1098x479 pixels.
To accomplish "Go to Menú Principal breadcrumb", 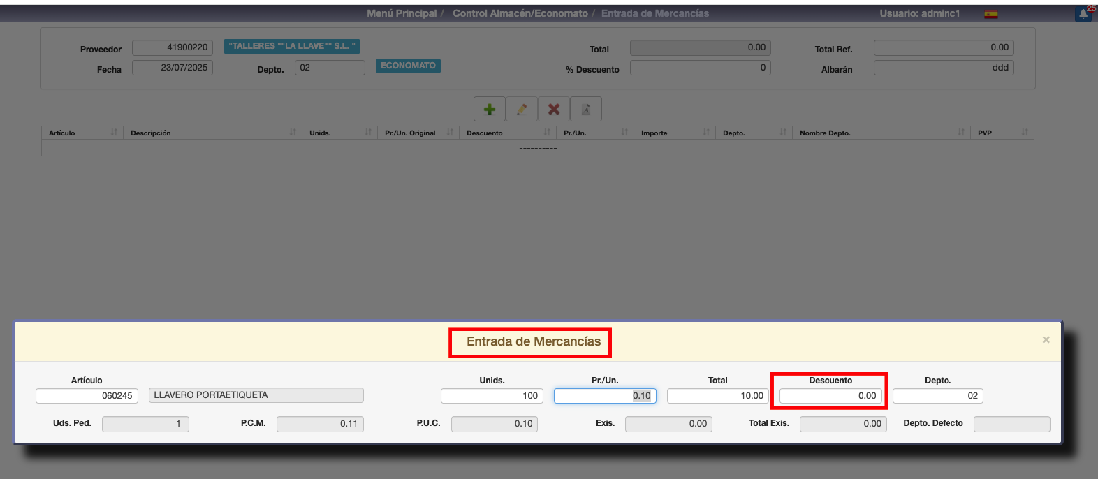I will (402, 13).
